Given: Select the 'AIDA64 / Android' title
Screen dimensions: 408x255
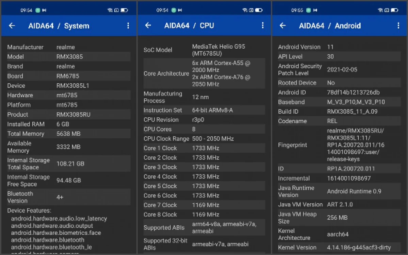Looking at the screenshot, I should coord(330,26).
